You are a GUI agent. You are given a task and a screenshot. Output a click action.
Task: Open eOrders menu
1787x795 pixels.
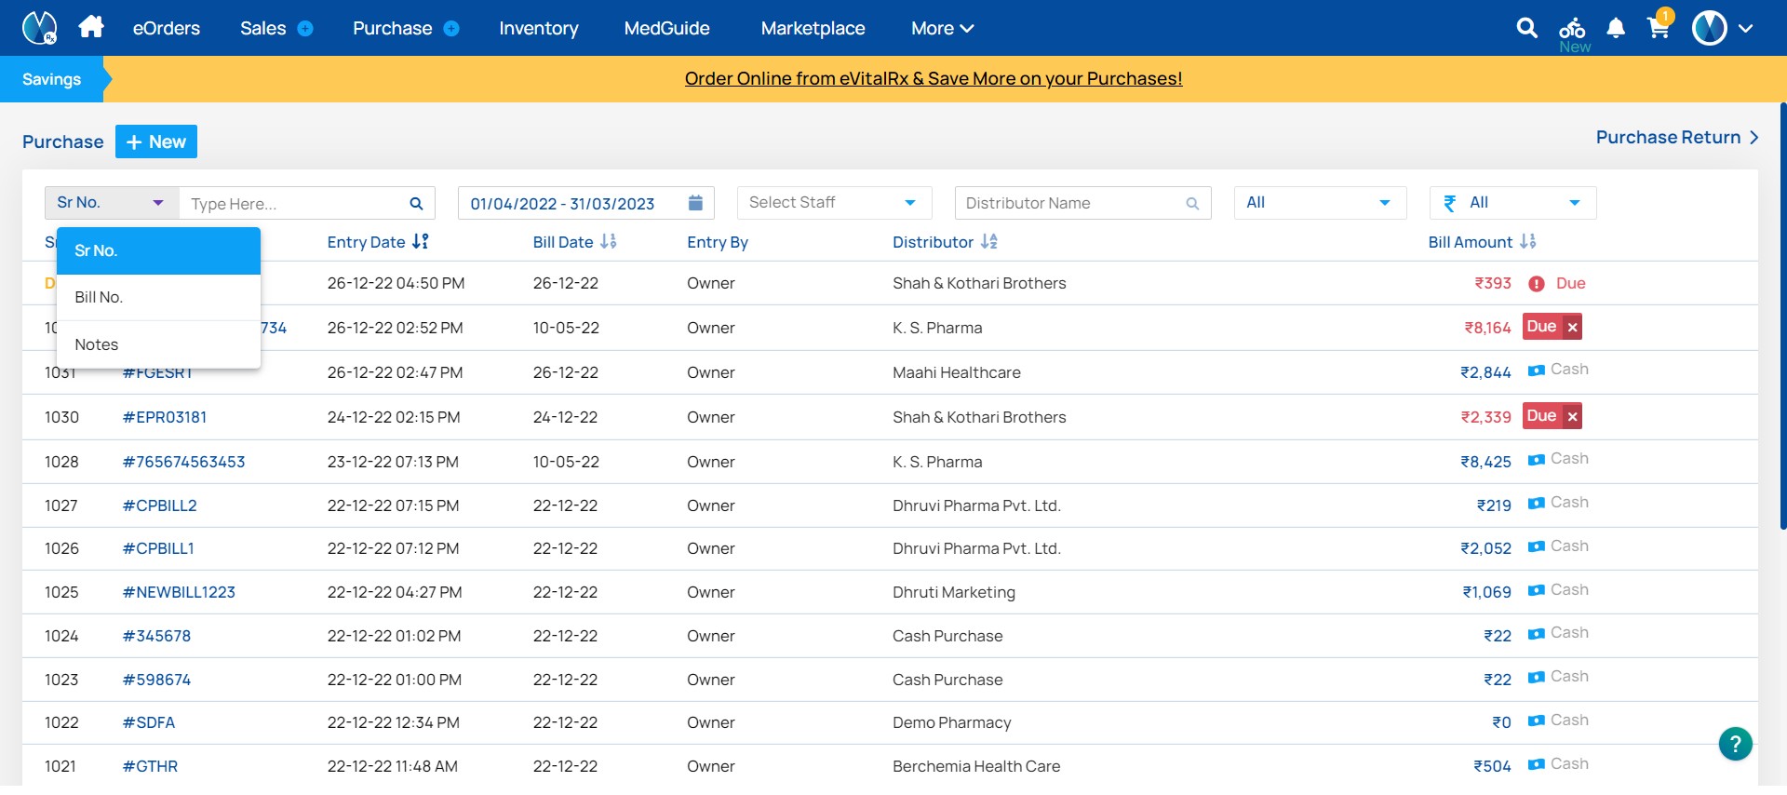167,29
